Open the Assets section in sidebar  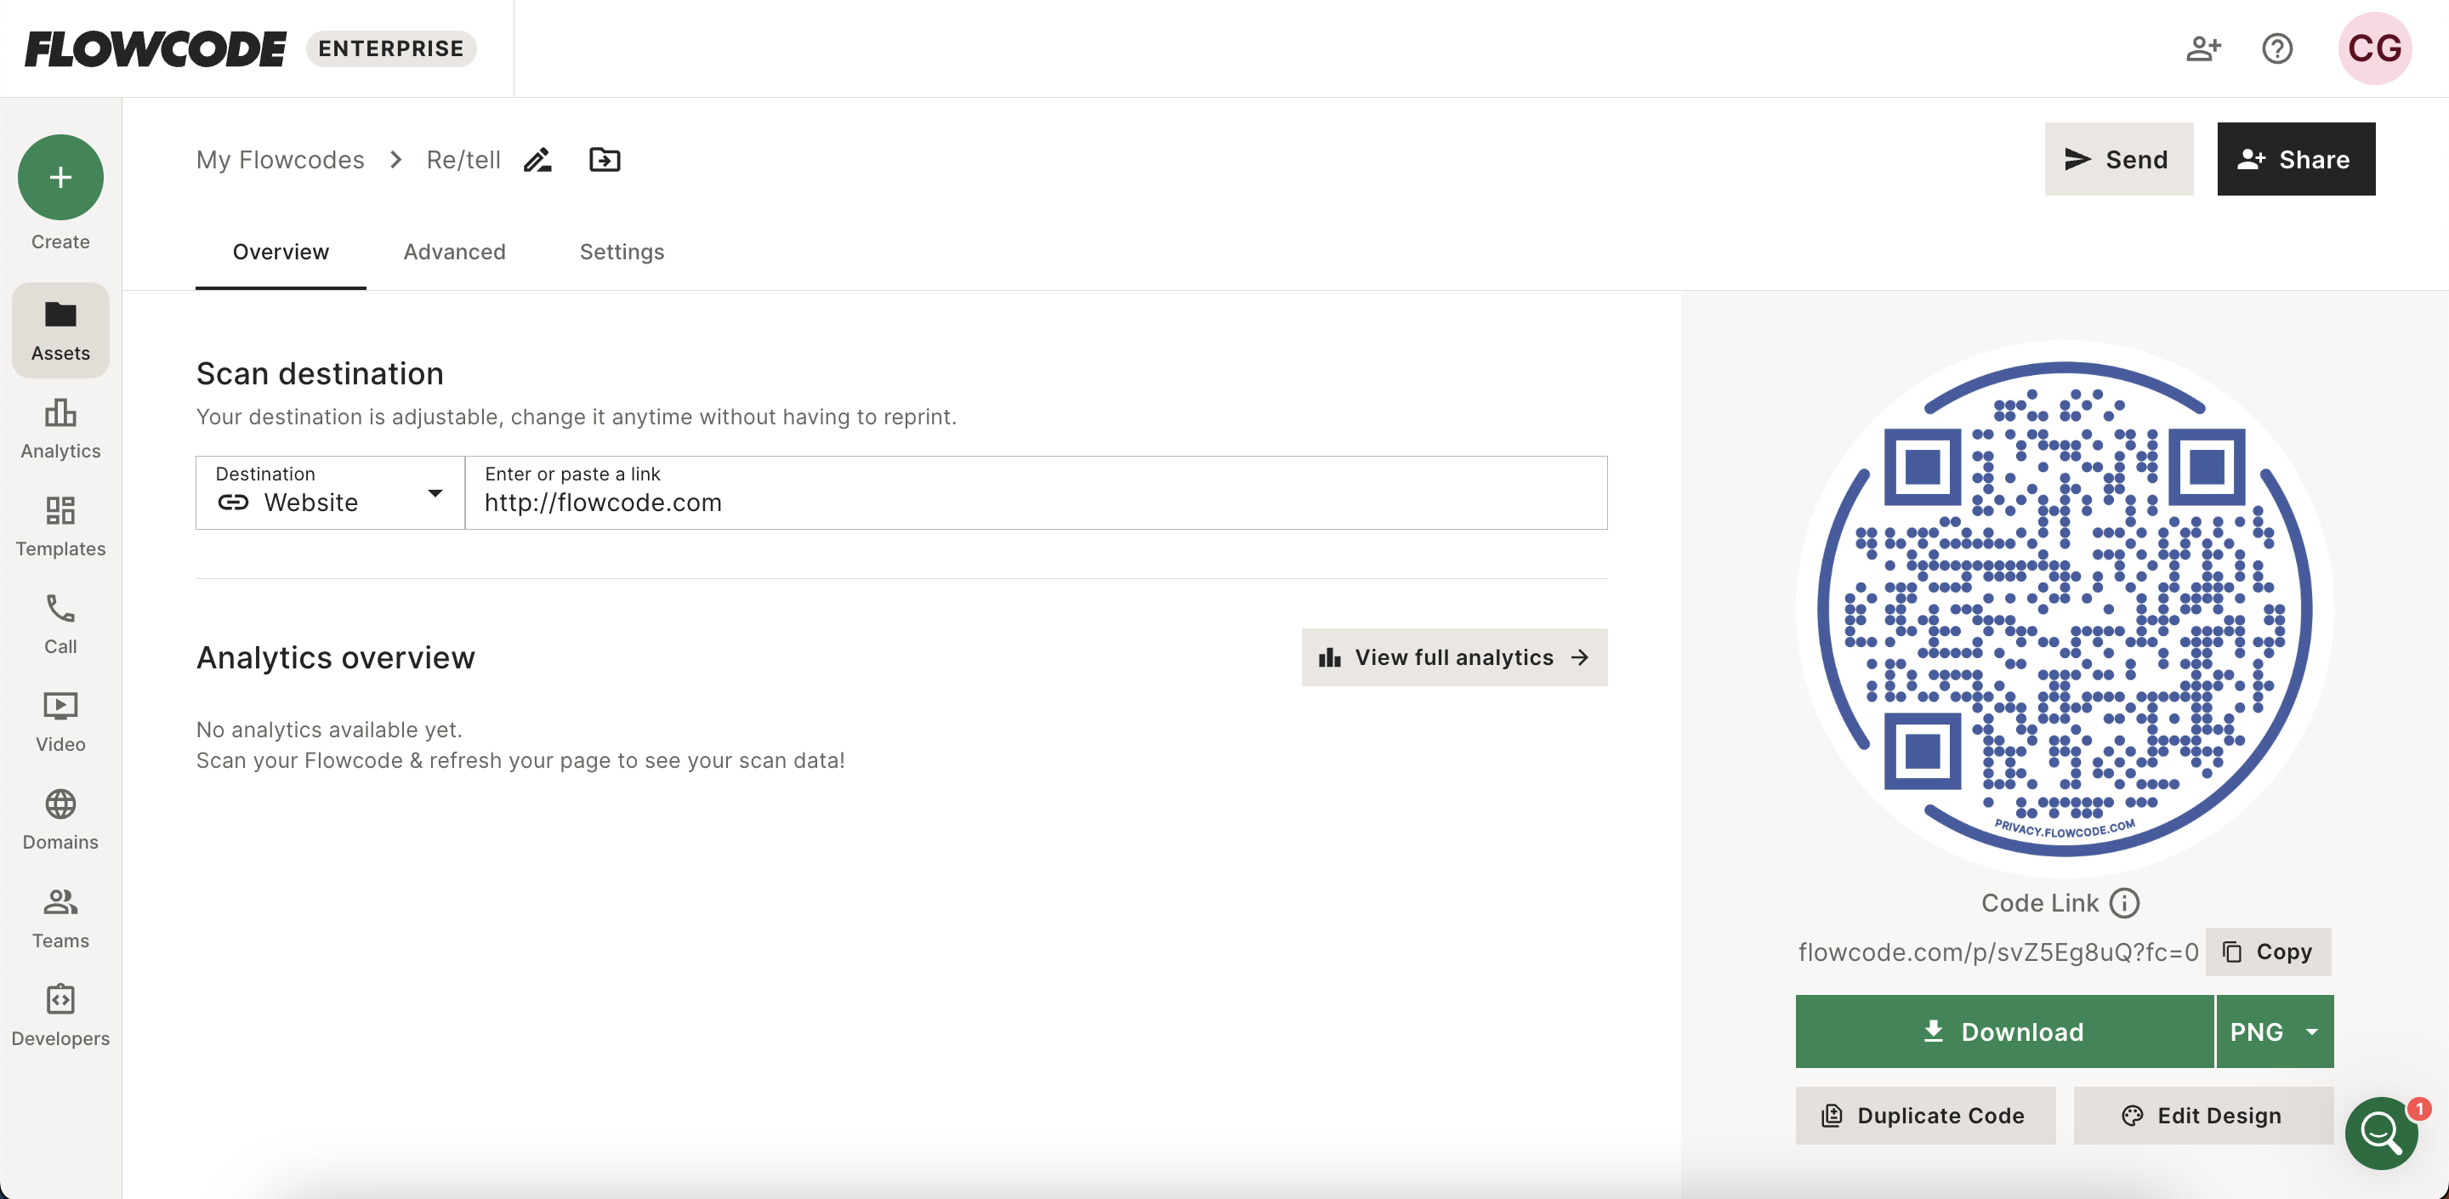[x=60, y=330]
